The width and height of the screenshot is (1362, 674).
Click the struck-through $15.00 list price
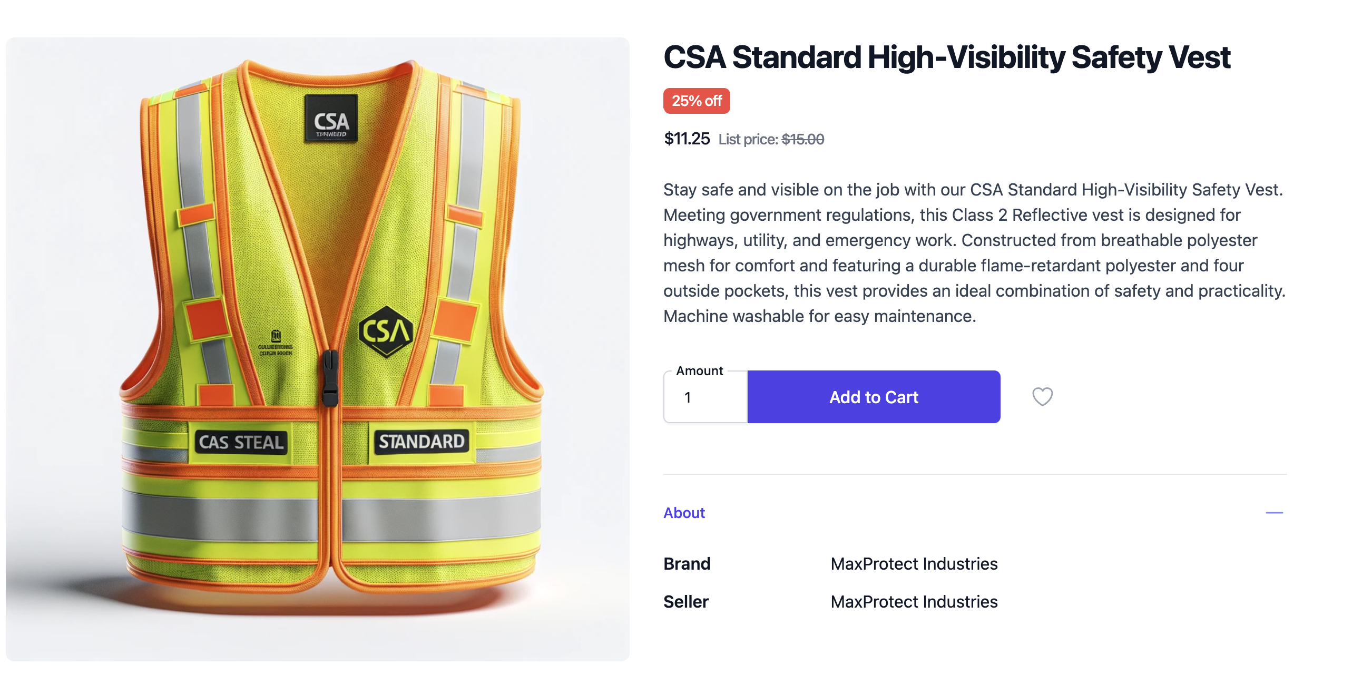pyautogui.click(x=802, y=139)
